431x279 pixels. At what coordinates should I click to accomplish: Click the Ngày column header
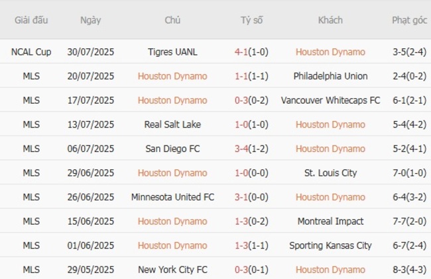pyautogui.click(x=91, y=20)
